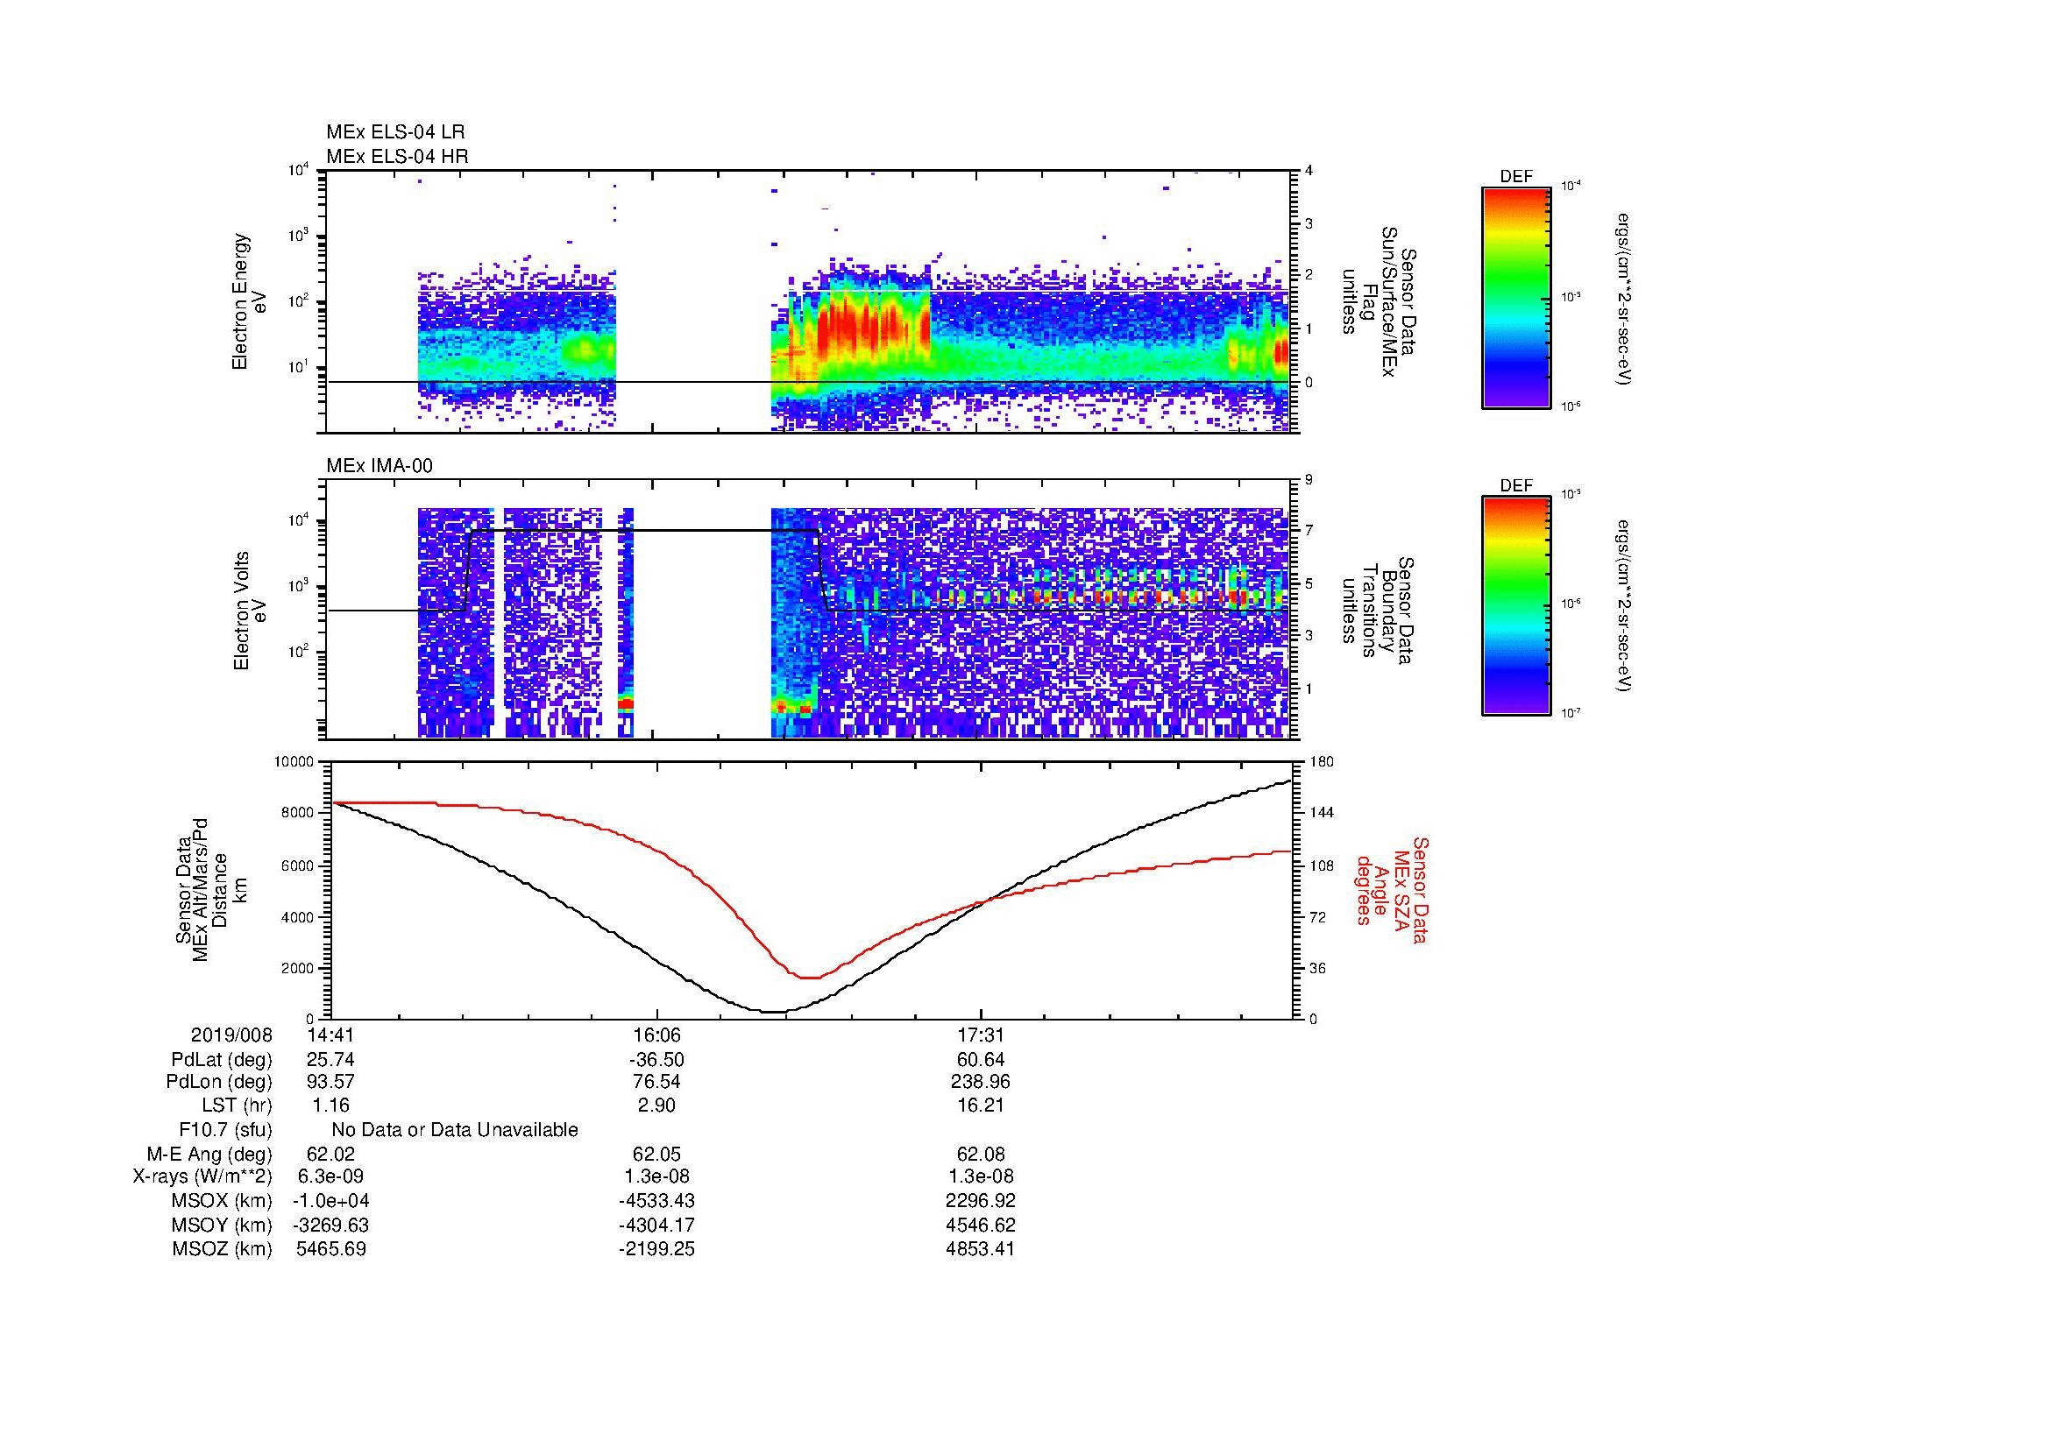Click 'No Data or Data Unavailable' text
The image size is (2050, 1448).
[455, 1130]
